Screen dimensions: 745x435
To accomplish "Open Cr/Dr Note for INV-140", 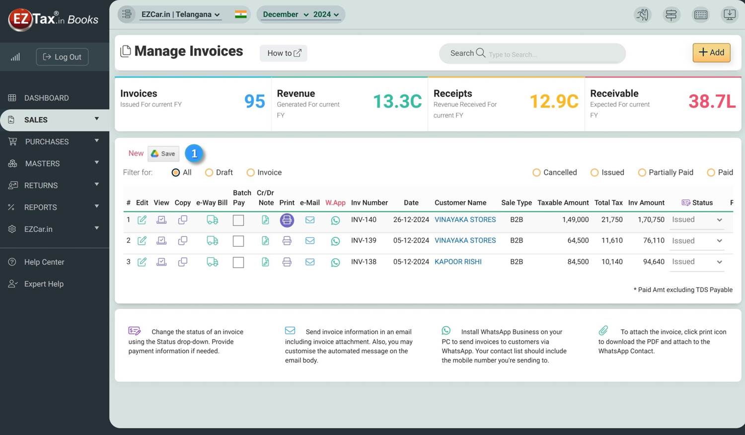I will pyautogui.click(x=265, y=220).
